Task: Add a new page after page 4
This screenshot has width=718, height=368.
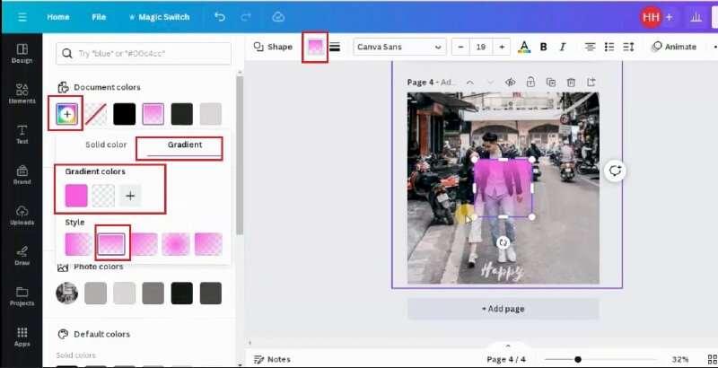Action: coord(591,82)
